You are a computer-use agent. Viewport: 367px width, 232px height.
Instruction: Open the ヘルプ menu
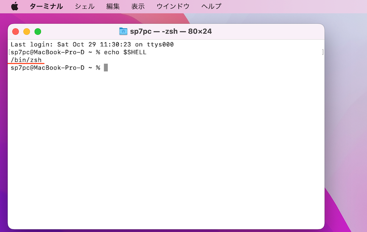click(211, 6)
